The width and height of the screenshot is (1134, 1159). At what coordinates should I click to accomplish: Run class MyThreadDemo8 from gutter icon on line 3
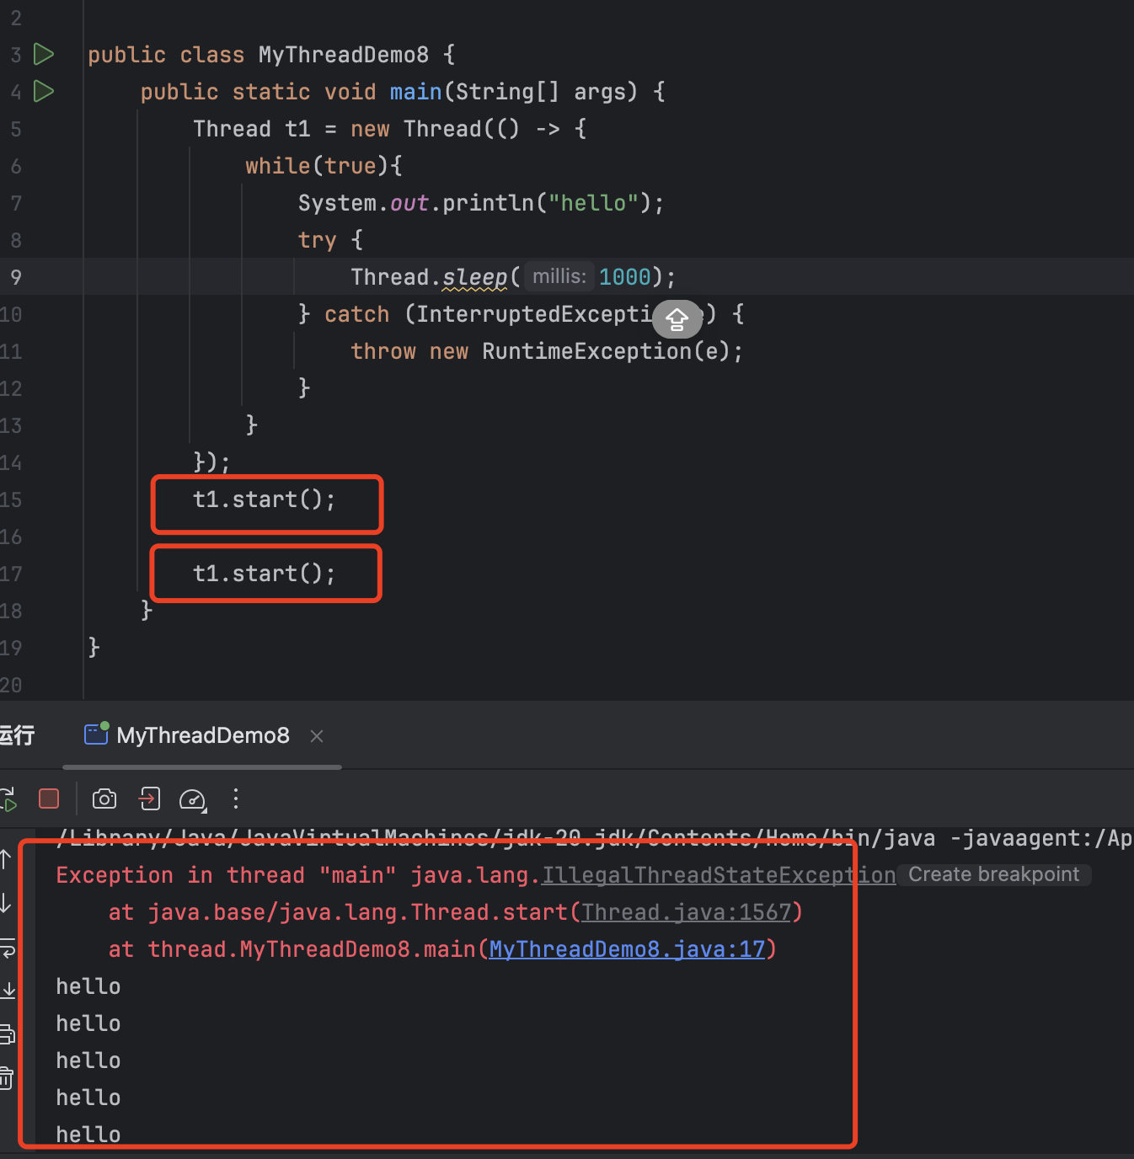pyautogui.click(x=44, y=55)
